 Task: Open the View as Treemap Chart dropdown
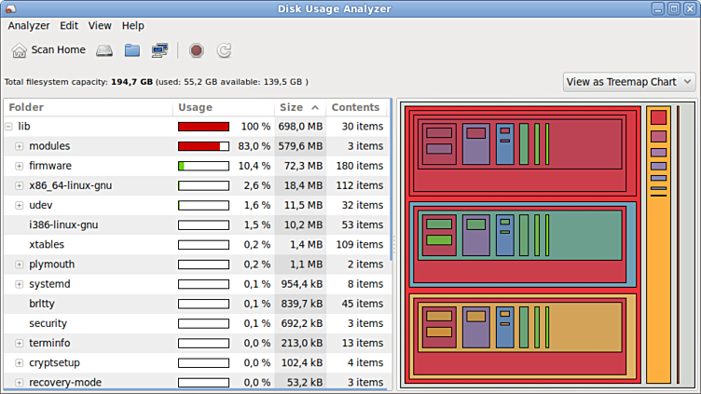[629, 82]
